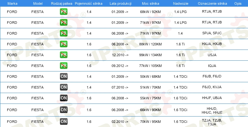Click the Marka column header
248x127 pixels.
click(12, 3)
